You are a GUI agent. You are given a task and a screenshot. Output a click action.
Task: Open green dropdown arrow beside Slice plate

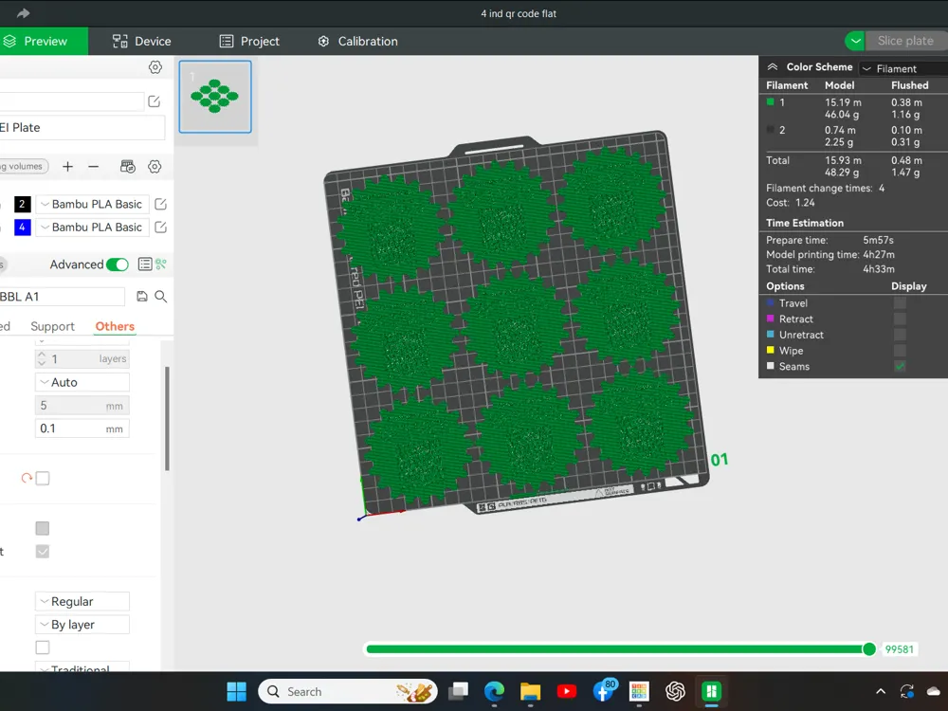pos(855,41)
